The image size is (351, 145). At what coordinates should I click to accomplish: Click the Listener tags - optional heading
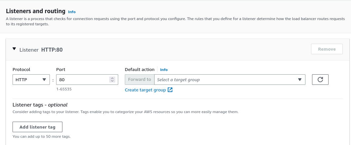point(40,105)
